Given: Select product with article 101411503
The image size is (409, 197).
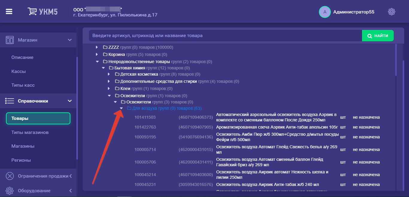Looking at the screenshot, I should click(145, 117).
